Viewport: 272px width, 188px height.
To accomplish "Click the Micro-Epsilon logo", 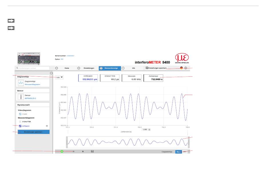I will 182,58.
